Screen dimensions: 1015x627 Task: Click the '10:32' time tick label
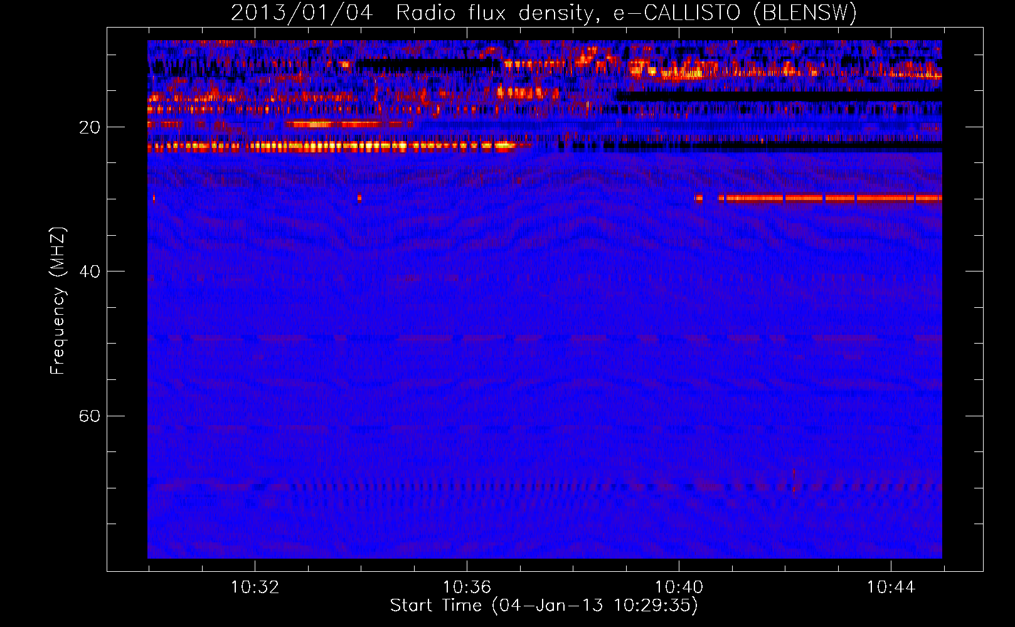(x=255, y=587)
